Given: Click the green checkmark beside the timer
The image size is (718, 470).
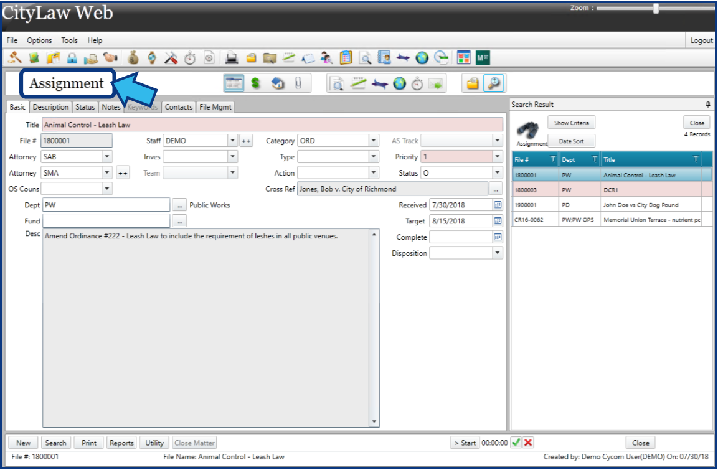Looking at the screenshot, I should coord(516,443).
